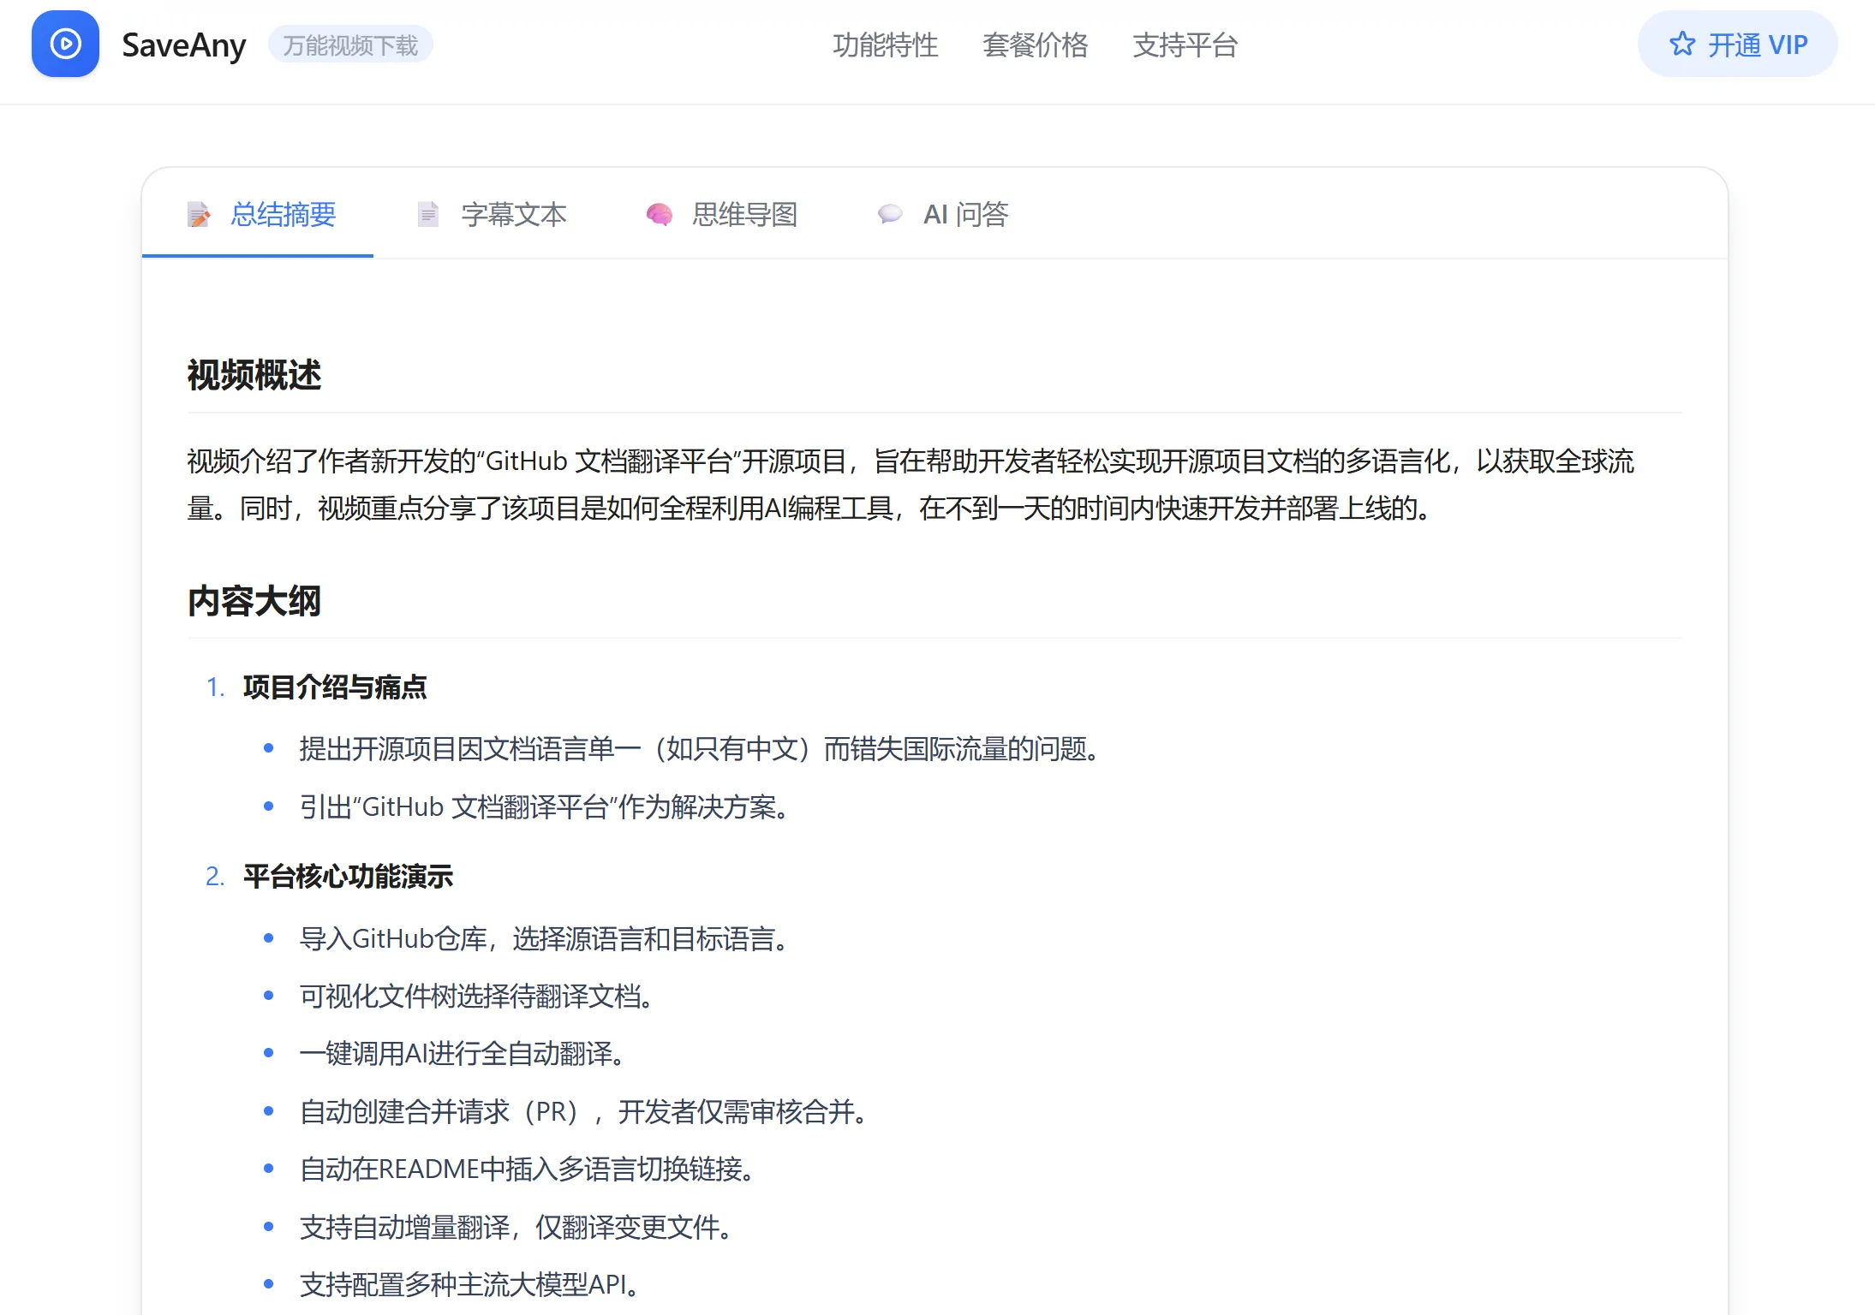Click the star icon in VIP button

pos(1682,45)
